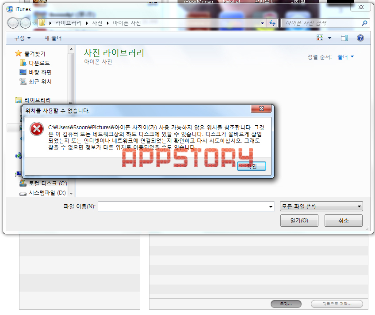The image size is (375, 315).
Task: Click the blue help icon
Action: point(360,38)
